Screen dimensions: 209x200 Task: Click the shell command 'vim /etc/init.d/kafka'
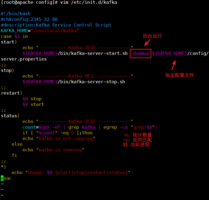coord(89,2)
